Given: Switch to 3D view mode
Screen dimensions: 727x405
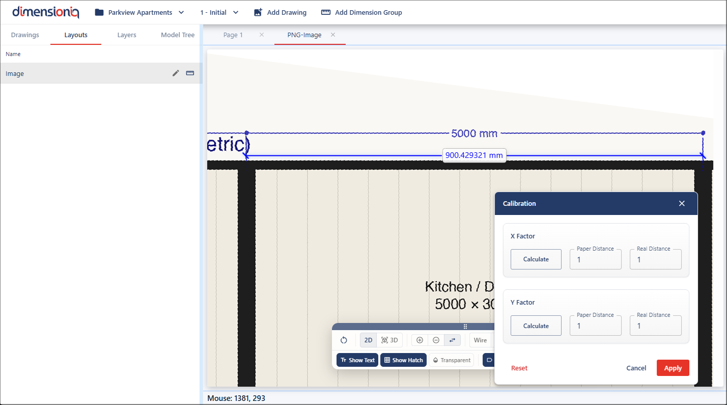Looking at the screenshot, I should coord(389,340).
